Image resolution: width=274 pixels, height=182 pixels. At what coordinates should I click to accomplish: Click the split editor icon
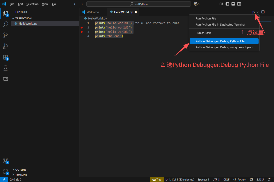point(263,12)
